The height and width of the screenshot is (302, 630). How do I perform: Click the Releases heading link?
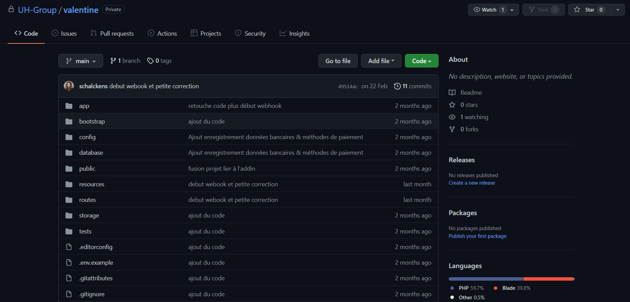point(462,160)
